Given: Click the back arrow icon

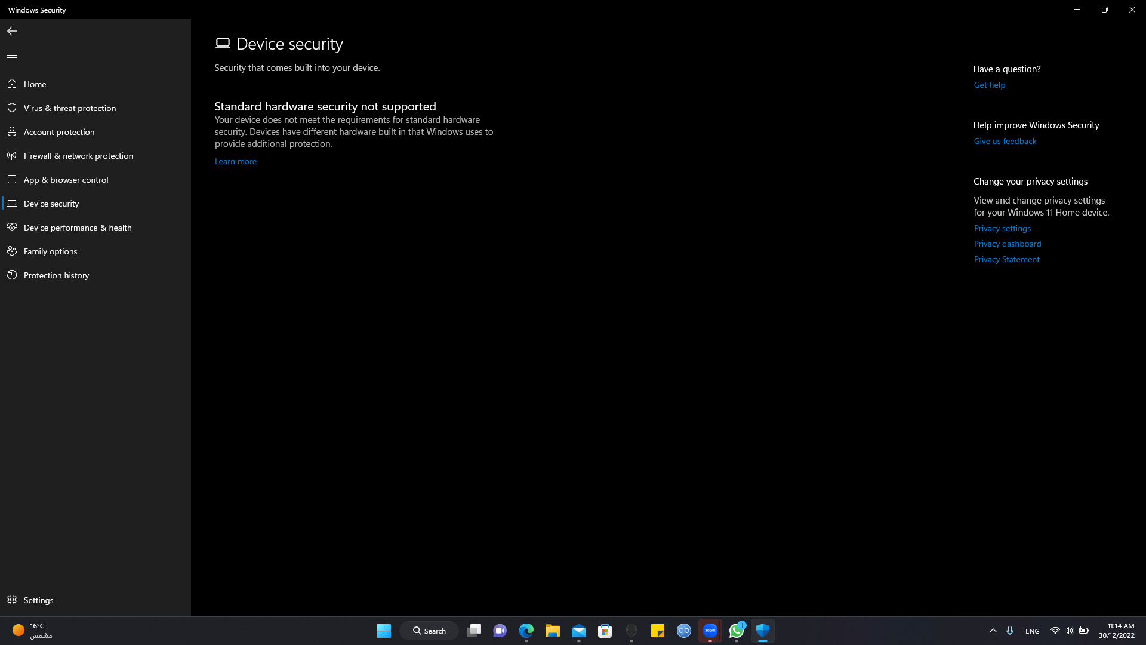Looking at the screenshot, I should point(12,31).
